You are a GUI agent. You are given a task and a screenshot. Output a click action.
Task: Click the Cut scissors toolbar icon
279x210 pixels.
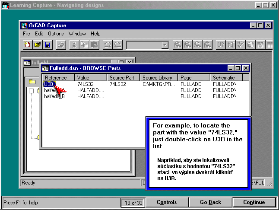coord(74,45)
